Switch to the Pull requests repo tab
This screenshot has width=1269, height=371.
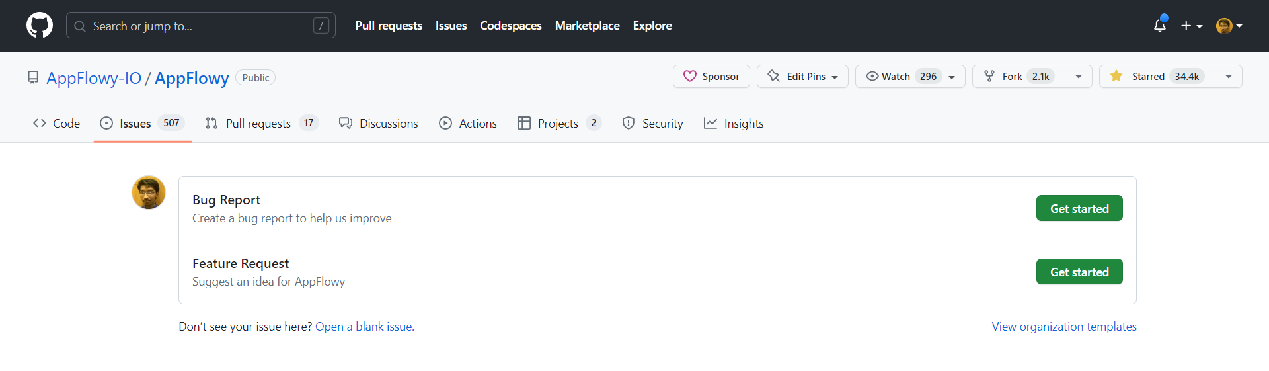pos(262,123)
